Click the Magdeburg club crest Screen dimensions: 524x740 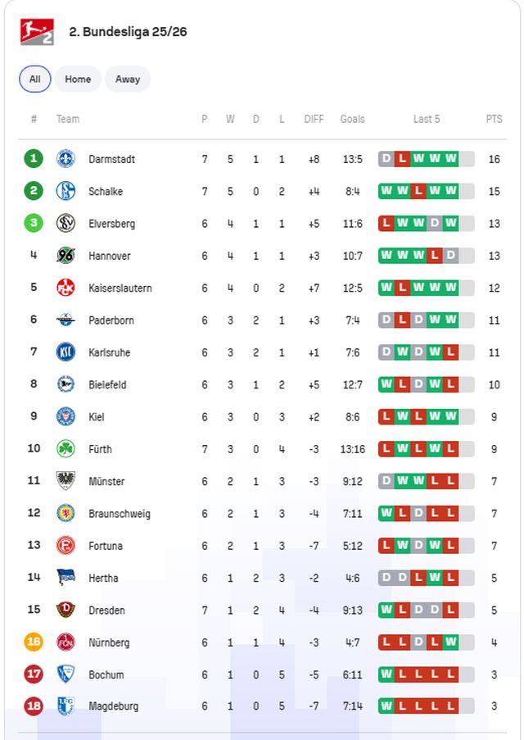point(65,706)
